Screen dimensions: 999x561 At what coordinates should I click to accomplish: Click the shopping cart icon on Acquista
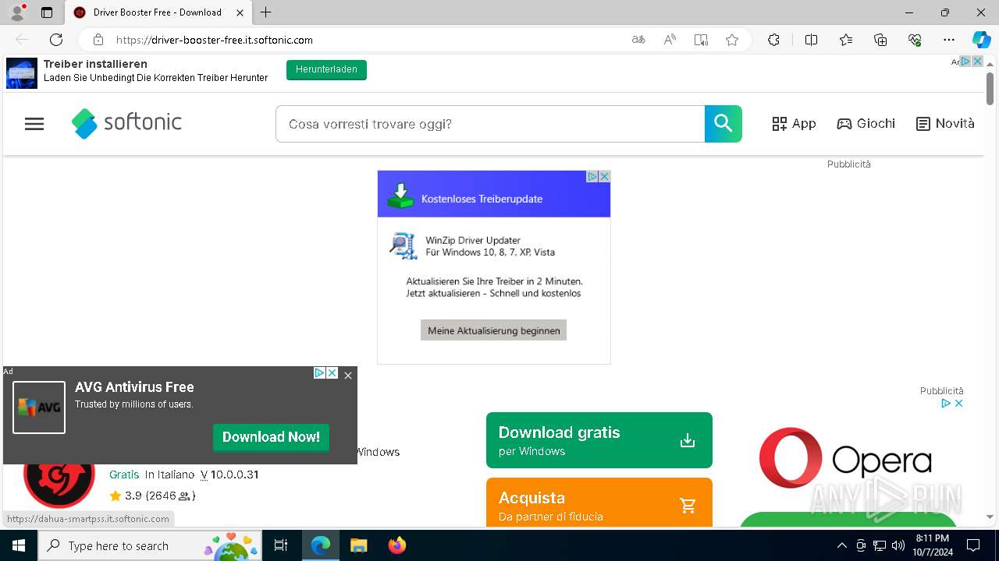(688, 506)
